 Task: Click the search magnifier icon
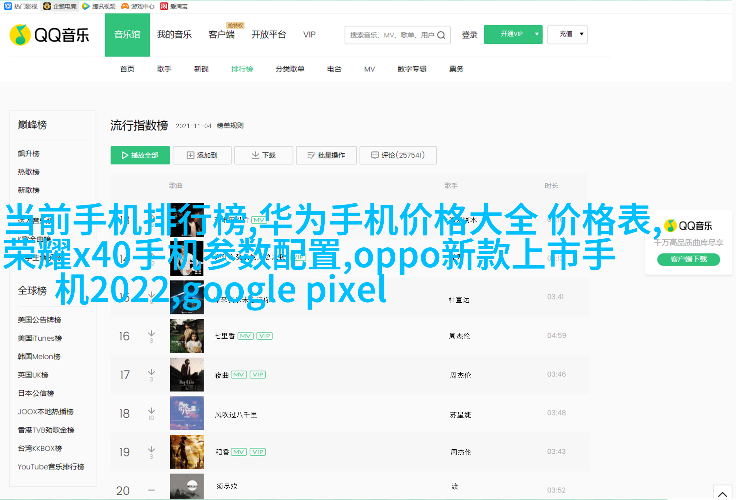tap(442, 35)
